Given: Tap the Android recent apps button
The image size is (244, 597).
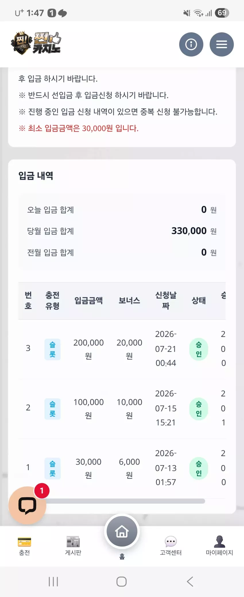Looking at the screenshot, I should point(53,581).
